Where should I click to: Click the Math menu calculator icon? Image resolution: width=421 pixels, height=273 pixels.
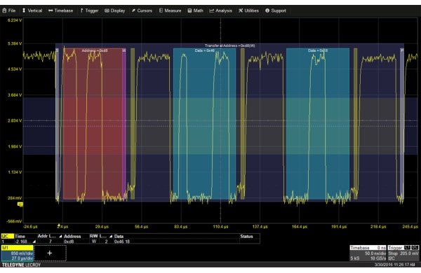pyautogui.click(x=189, y=10)
